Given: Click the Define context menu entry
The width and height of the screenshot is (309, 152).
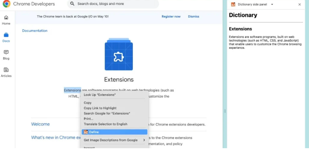Looking at the screenshot, I should [115, 132].
